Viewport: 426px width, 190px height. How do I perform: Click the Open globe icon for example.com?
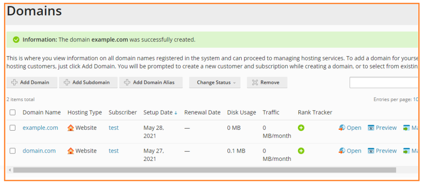(x=342, y=128)
